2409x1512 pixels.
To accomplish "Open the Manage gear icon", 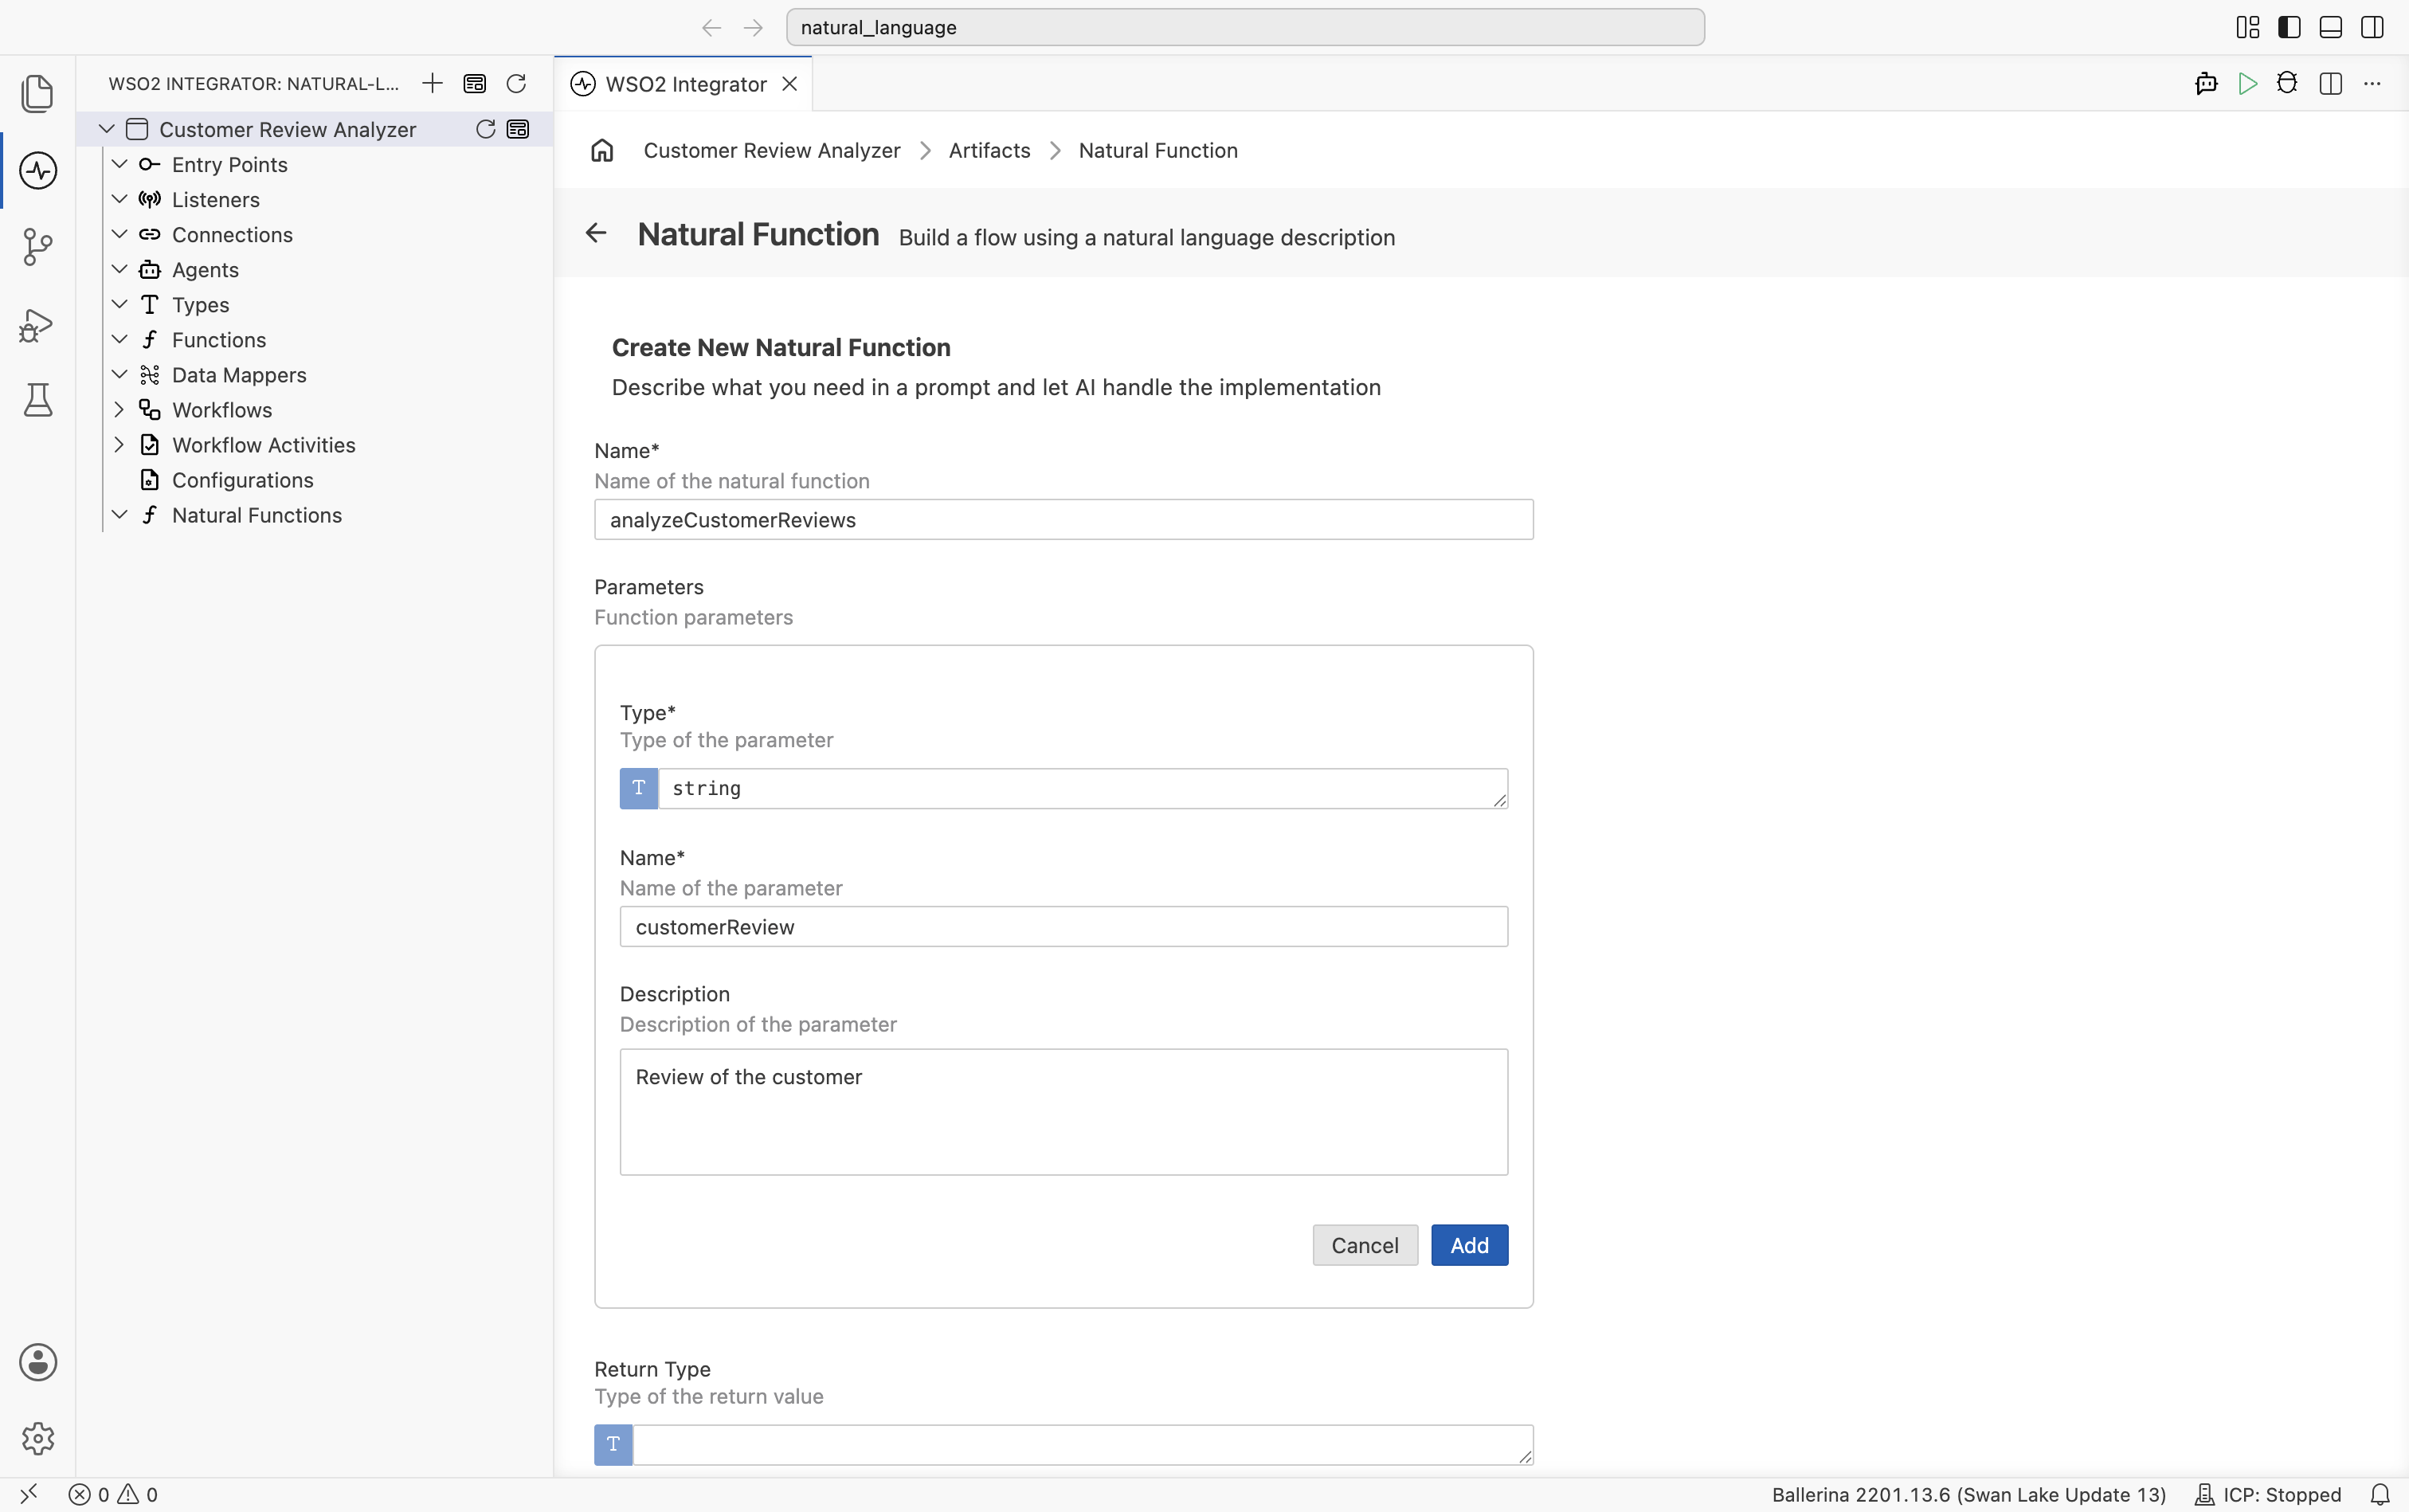I will [38, 1439].
